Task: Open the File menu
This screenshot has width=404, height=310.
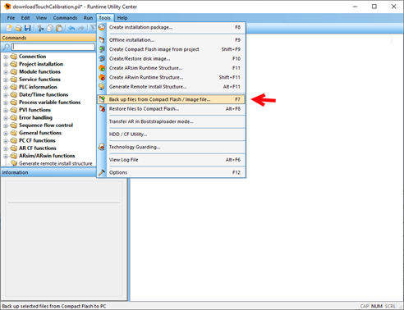Action: click(x=11, y=18)
